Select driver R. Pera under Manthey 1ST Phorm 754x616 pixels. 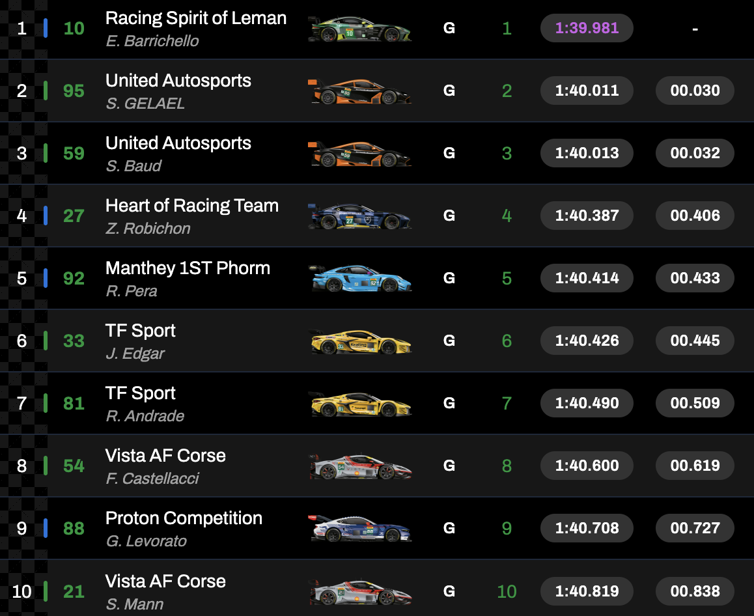click(132, 291)
